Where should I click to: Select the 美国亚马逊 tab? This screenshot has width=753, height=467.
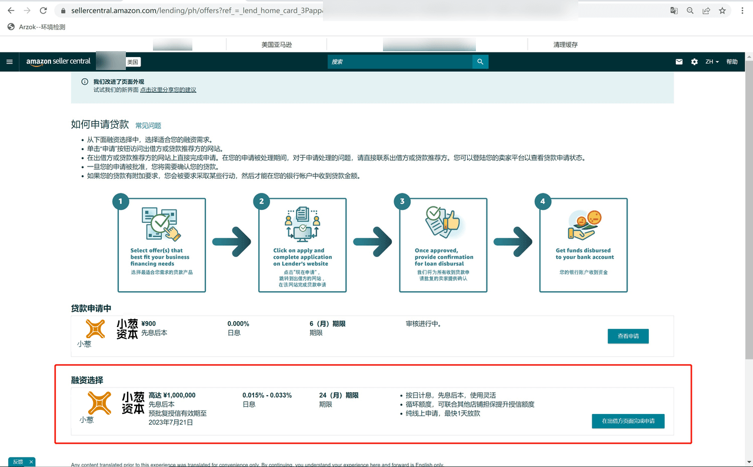(276, 45)
